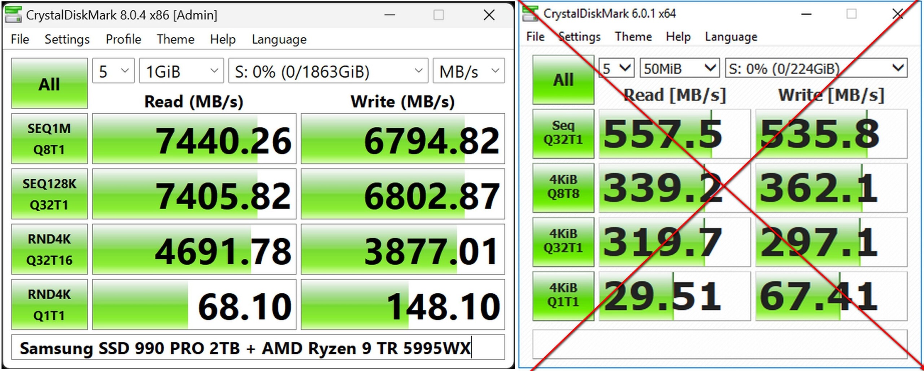Start SEQ128K Q32T1 benchmark
This screenshot has height=371, width=924.
[49, 194]
